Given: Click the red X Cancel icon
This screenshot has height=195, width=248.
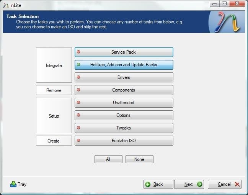Looking at the screenshot, I should click(237, 184).
